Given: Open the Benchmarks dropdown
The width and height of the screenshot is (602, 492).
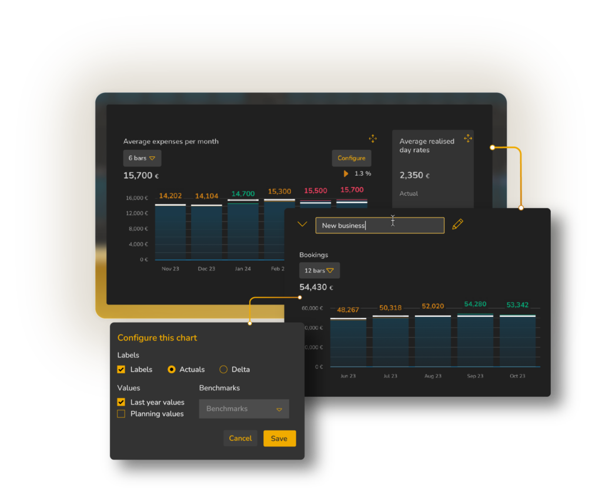Looking at the screenshot, I should point(244,409).
